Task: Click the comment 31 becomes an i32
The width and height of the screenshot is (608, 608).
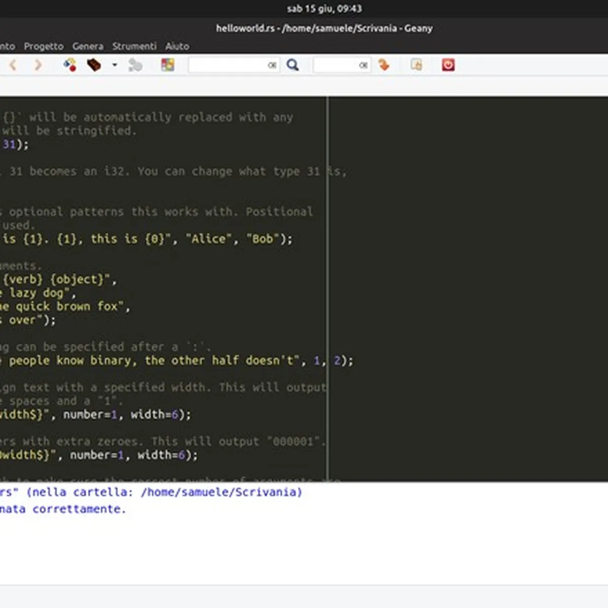Action: (173, 171)
